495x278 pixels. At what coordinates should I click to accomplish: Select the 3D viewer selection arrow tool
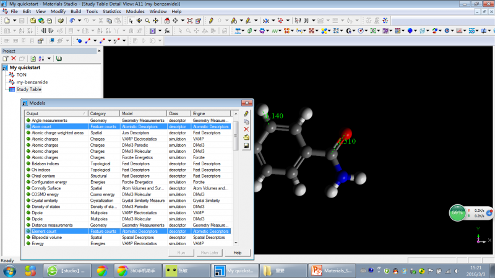point(131,20)
